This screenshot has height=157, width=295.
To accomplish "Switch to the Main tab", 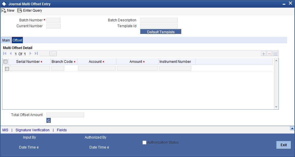I will click(6, 40).
